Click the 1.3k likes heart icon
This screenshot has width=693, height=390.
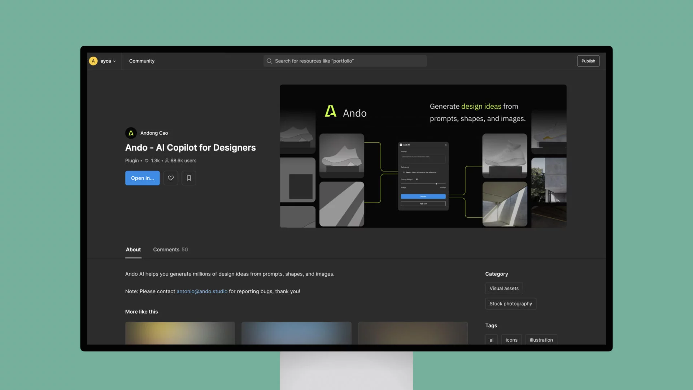click(147, 161)
